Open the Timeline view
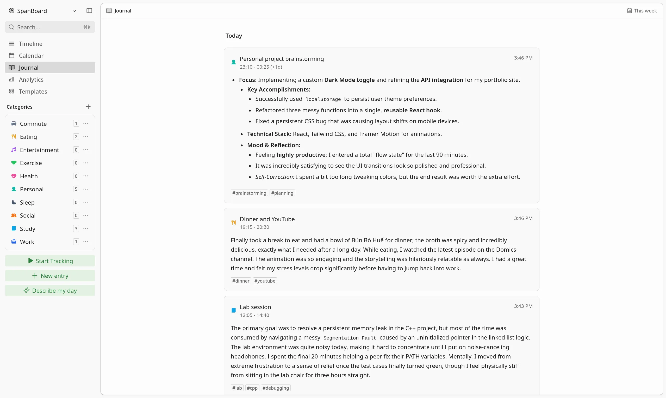Viewport: 666px width, 398px height. click(x=31, y=44)
